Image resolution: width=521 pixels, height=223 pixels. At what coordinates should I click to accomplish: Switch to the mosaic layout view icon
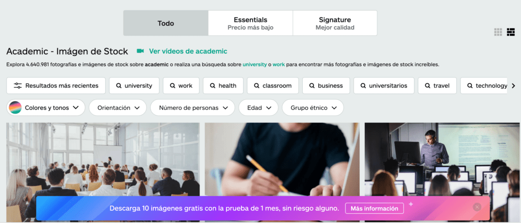click(x=511, y=32)
